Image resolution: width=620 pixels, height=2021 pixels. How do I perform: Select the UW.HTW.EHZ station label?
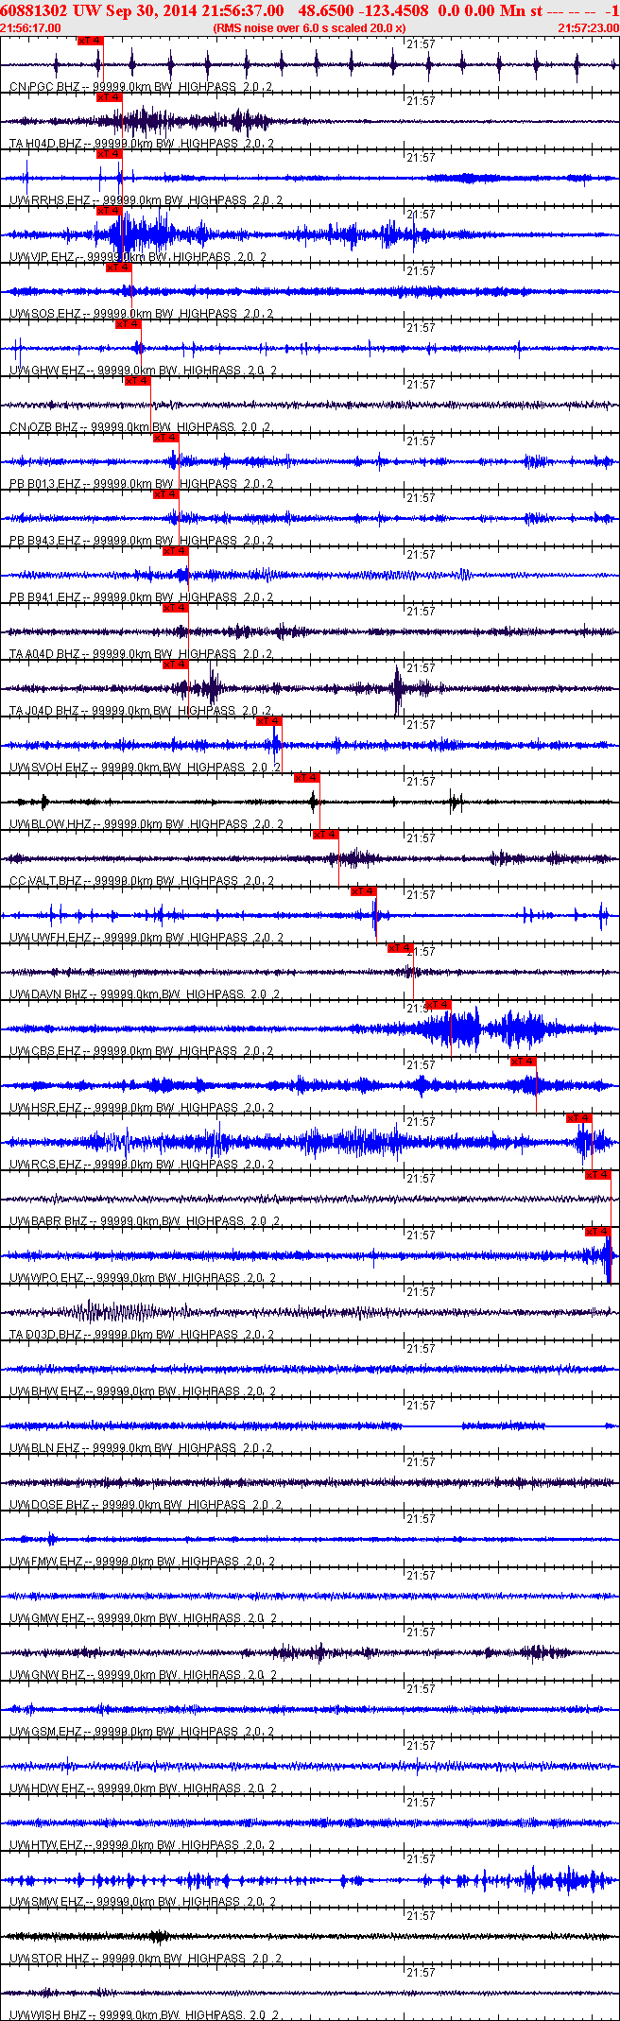(x=144, y=1845)
